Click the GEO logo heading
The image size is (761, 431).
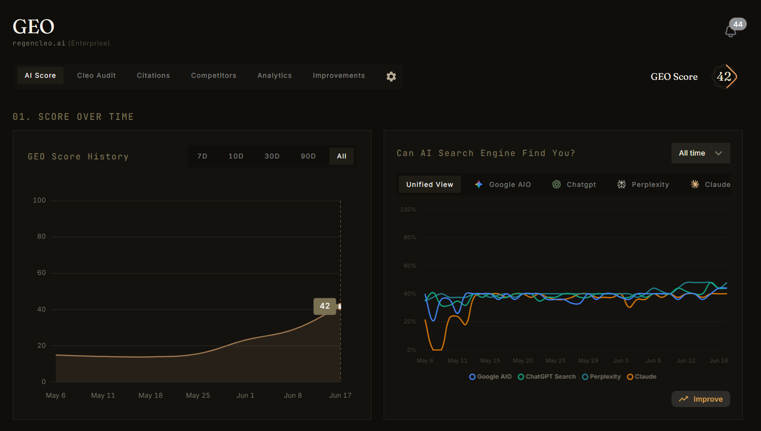point(33,26)
